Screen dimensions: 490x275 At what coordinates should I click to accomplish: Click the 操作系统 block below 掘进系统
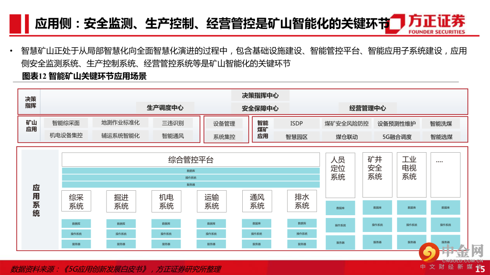coord(121,234)
